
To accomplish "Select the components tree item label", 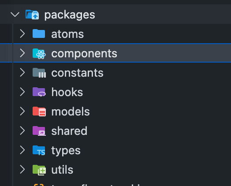I will (84, 54).
